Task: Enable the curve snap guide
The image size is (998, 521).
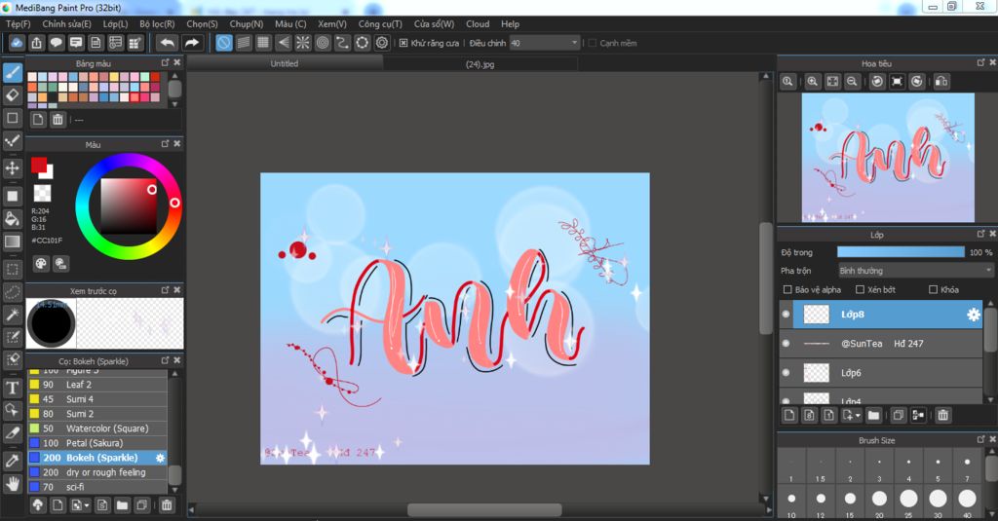Action: coord(342,43)
